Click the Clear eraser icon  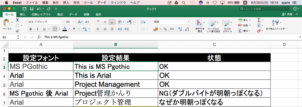(259, 31)
